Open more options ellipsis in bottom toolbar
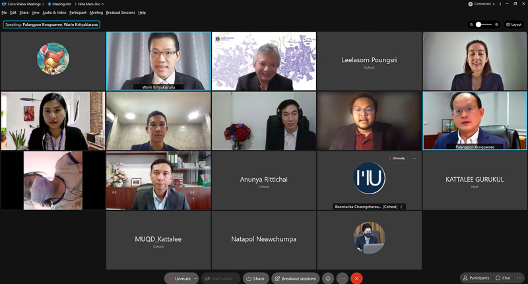528x284 pixels. coord(342,278)
